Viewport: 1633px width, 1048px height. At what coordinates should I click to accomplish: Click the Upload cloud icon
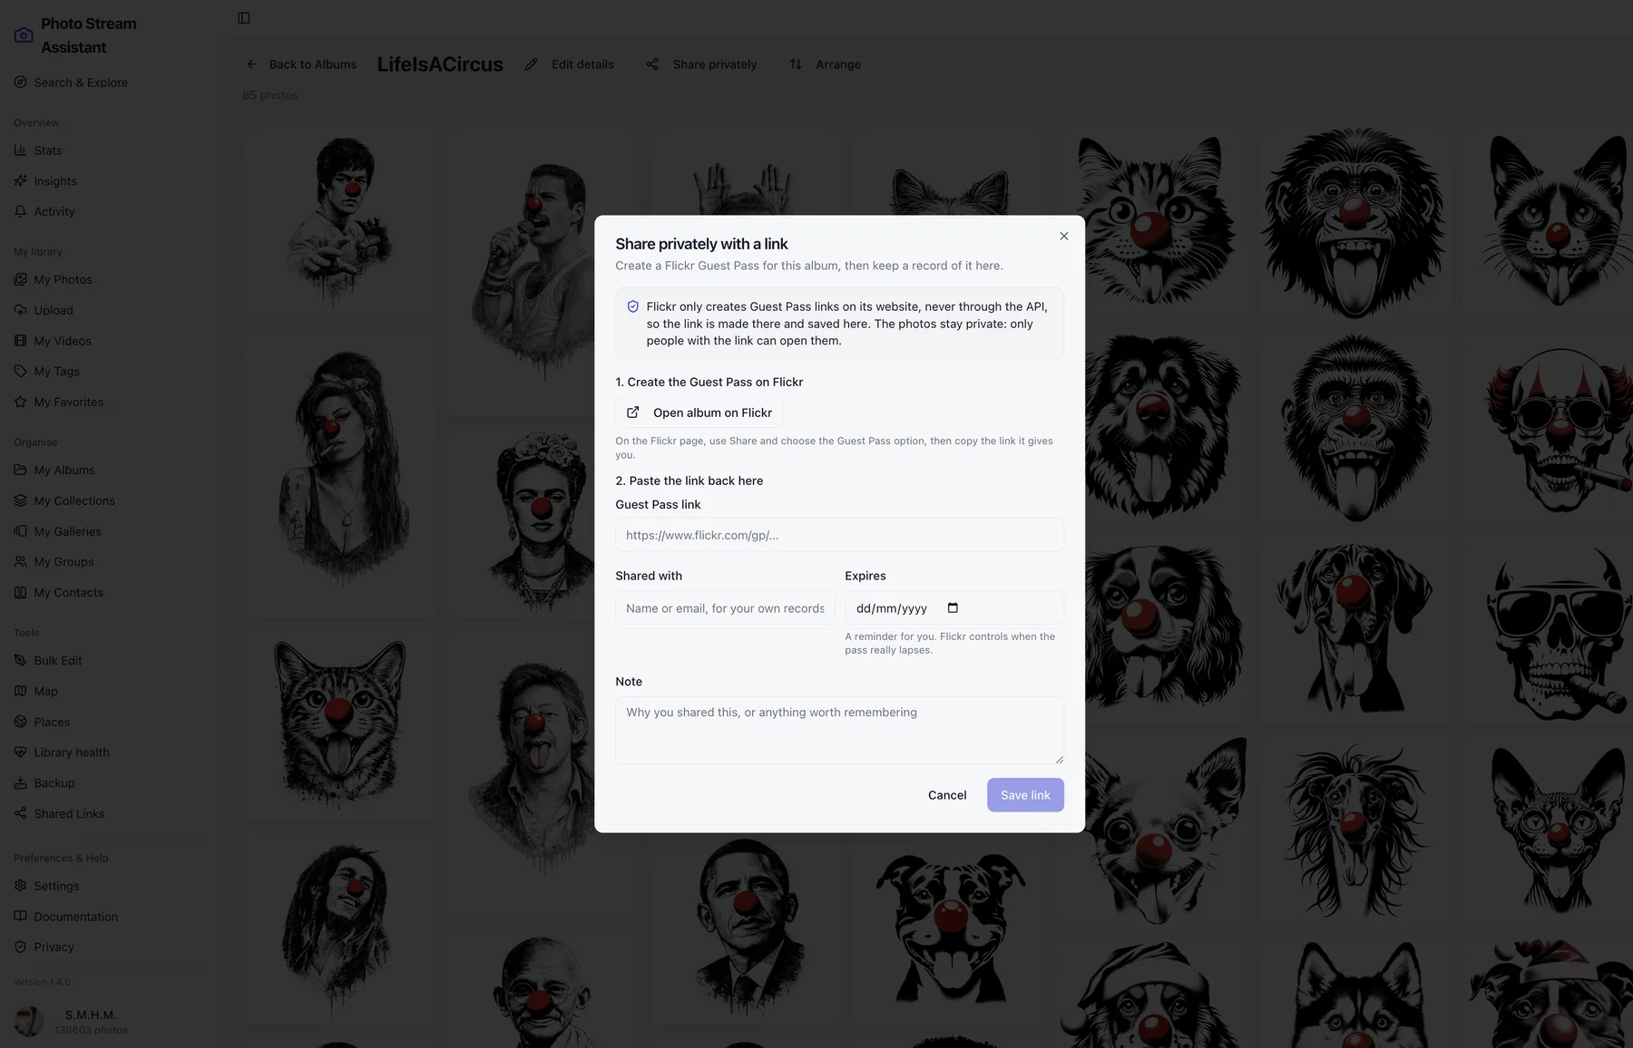(x=21, y=310)
